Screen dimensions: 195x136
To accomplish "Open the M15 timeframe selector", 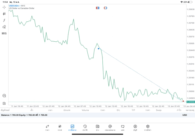I will click(4, 33).
